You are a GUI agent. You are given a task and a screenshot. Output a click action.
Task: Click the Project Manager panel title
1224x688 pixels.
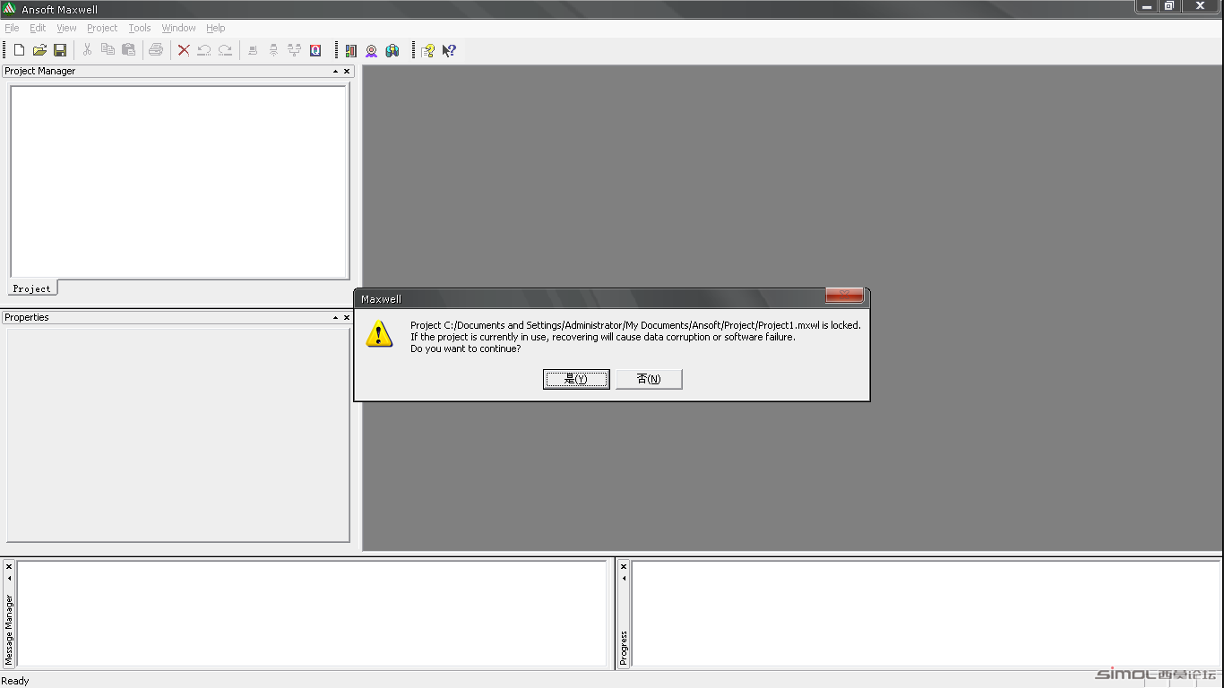tap(40, 71)
